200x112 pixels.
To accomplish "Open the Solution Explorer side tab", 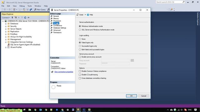I will 198,19.
